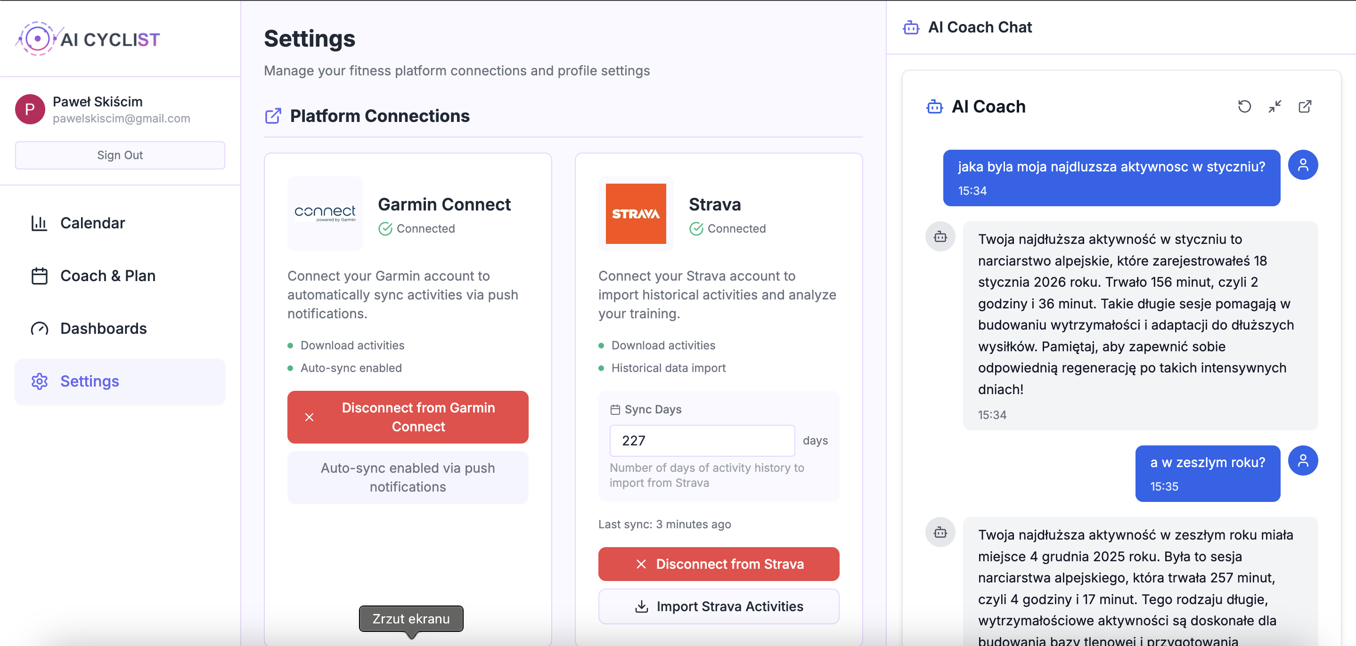Click the user avatar beside first message

coord(1302,165)
